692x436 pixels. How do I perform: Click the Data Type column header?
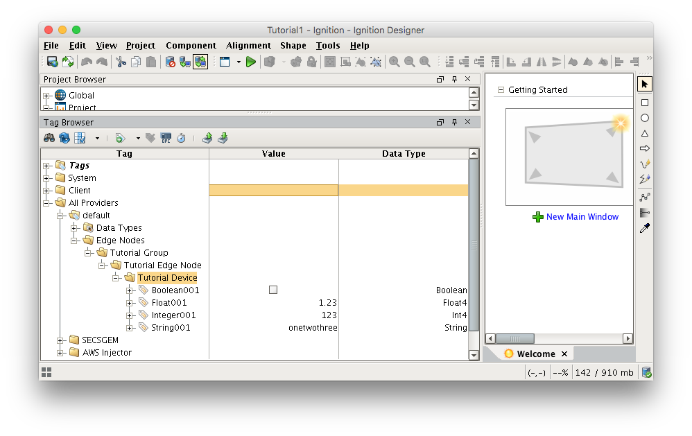[x=404, y=154]
